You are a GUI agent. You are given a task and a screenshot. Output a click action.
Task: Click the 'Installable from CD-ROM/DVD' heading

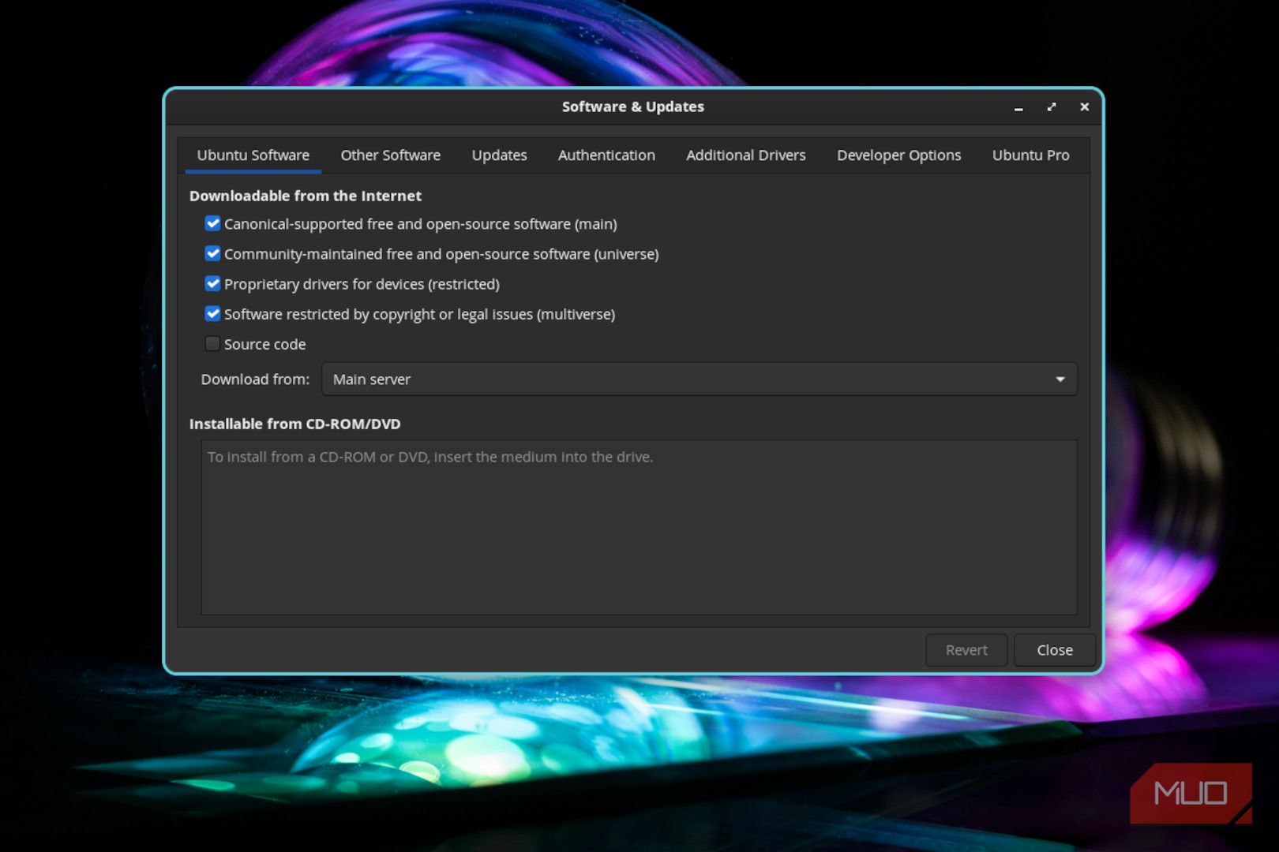[x=295, y=424]
